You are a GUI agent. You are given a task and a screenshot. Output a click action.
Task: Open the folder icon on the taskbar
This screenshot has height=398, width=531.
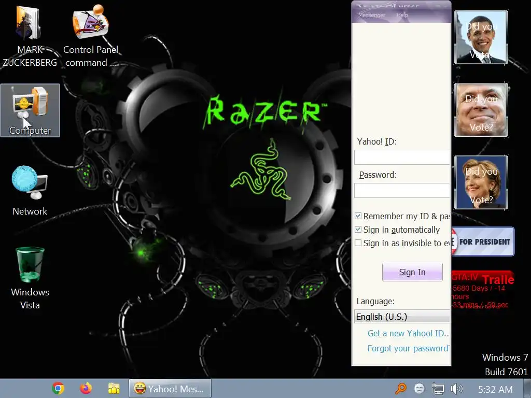pos(114,389)
